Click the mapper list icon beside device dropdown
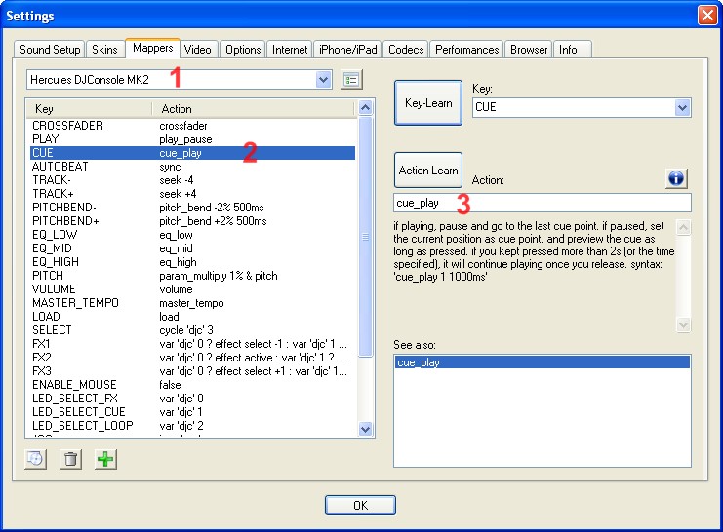This screenshot has width=723, height=532. [352, 79]
